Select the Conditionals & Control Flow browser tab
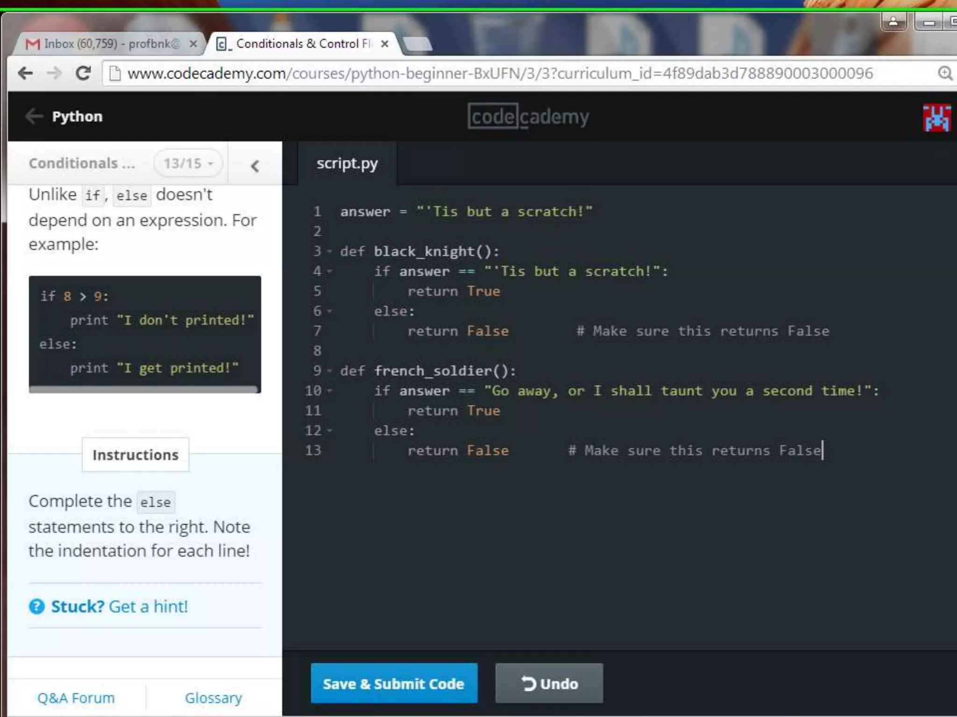Image resolution: width=957 pixels, height=717 pixels. pyautogui.click(x=304, y=44)
